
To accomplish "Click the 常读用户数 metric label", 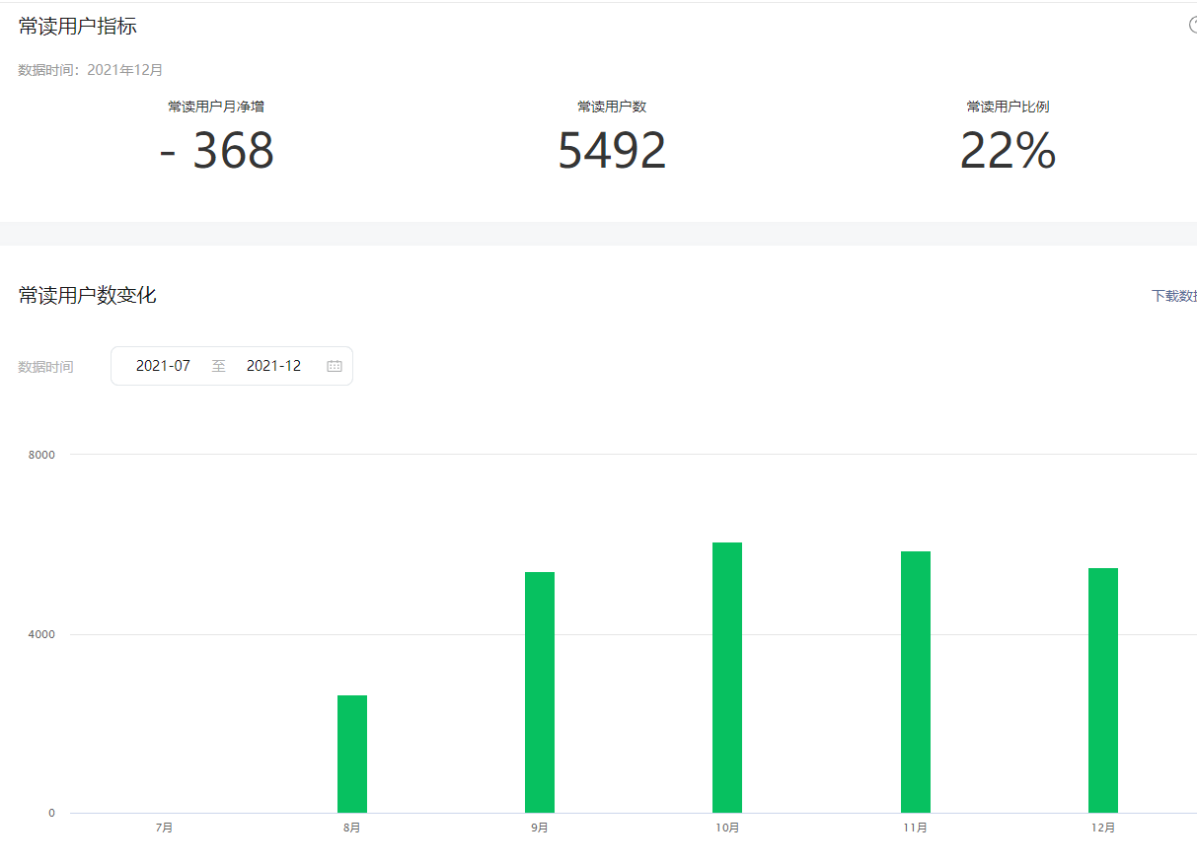I will (x=612, y=107).
